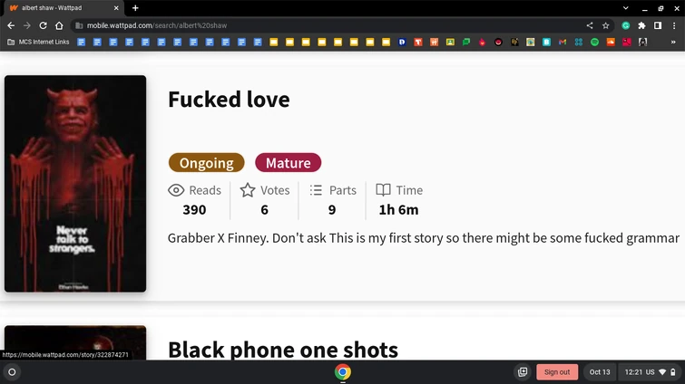Click the Reads eye icon
Viewport: 685px width, 384px height.
[x=176, y=190]
